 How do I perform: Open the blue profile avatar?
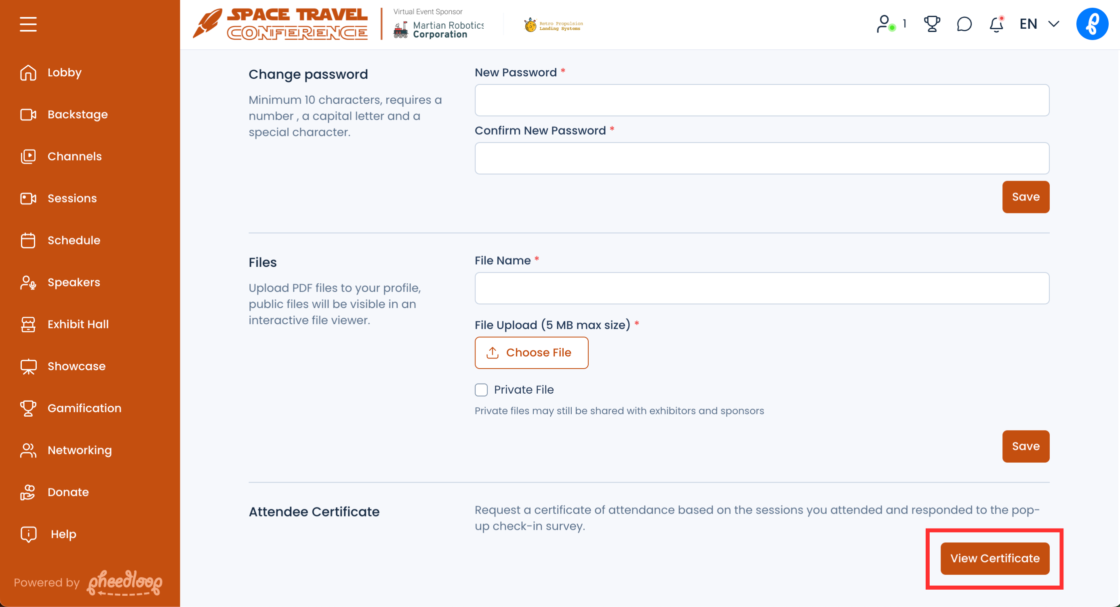pos(1092,24)
